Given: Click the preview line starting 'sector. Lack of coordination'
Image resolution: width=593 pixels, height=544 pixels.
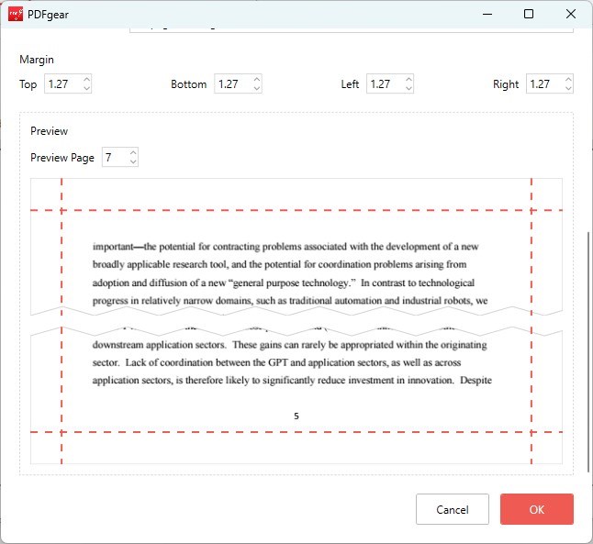Looking at the screenshot, I should coord(277,362).
